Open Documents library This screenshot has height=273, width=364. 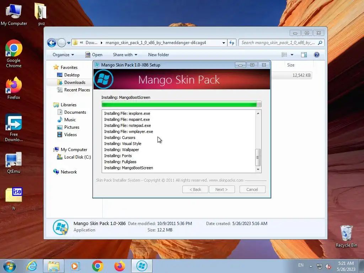point(72,112)
